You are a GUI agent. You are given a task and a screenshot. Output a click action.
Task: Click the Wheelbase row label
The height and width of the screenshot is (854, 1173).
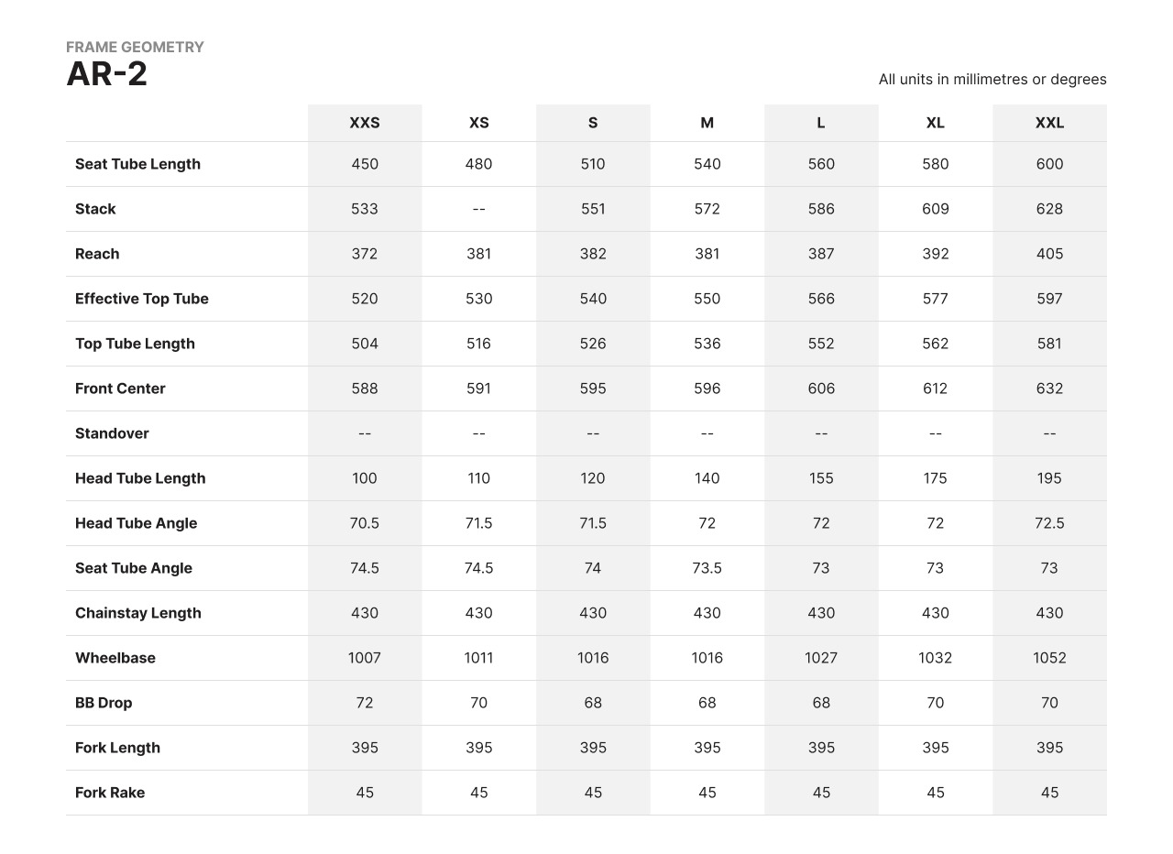pyautogui.click(x=115, y=658)
